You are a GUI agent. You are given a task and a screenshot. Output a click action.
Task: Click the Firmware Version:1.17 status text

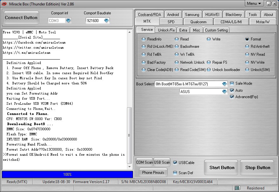[91, 181]
